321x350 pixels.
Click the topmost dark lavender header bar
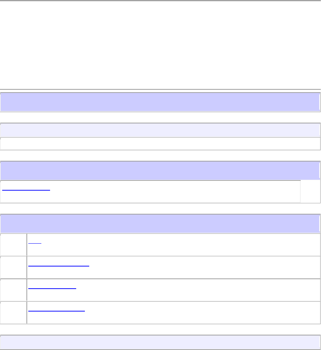point(160,102)
